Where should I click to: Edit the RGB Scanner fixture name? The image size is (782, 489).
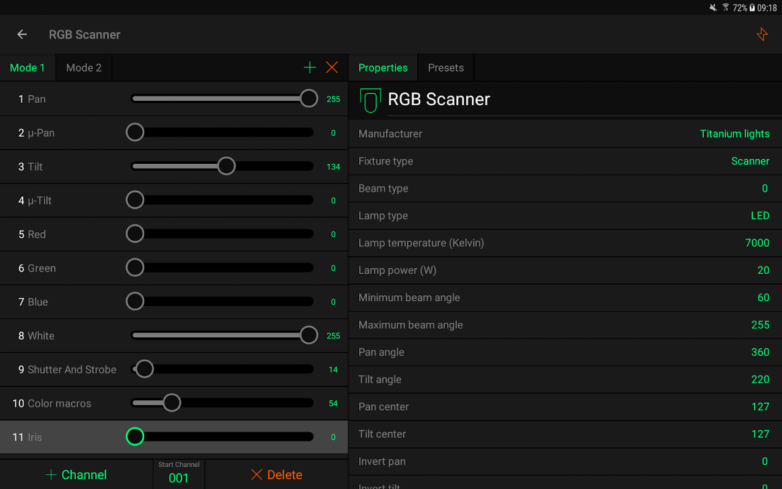coord(439,99)
